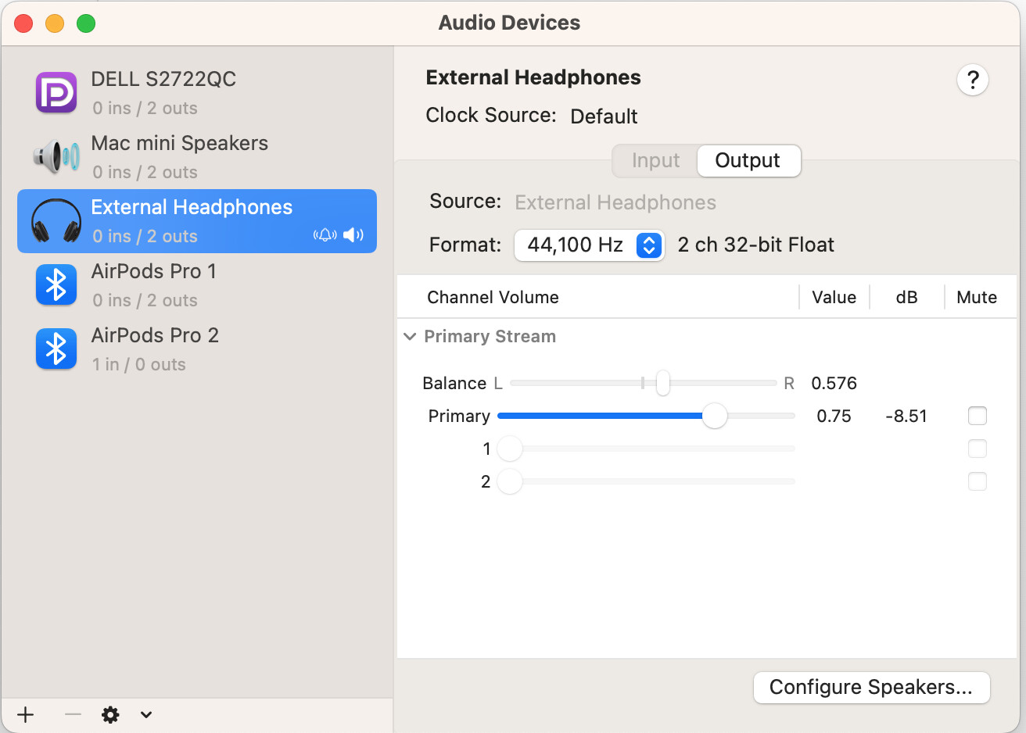The width and height of the screenshot is (1026, 733).
Task: Click the Mute column header
Action: click(977, 297)
